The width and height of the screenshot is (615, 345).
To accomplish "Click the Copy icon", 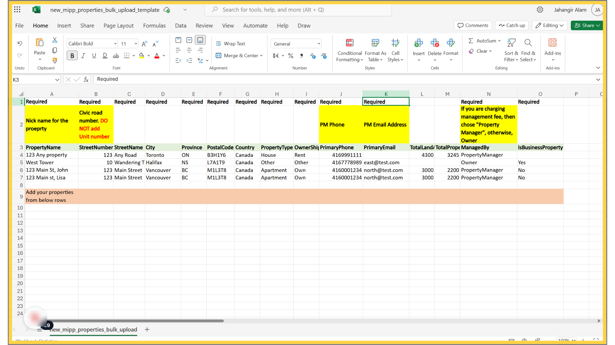I will point(55,50).
